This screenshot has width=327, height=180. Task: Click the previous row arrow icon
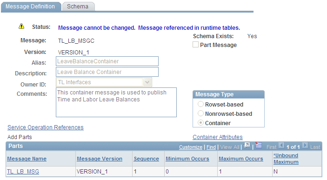click(x=281, y=145)
